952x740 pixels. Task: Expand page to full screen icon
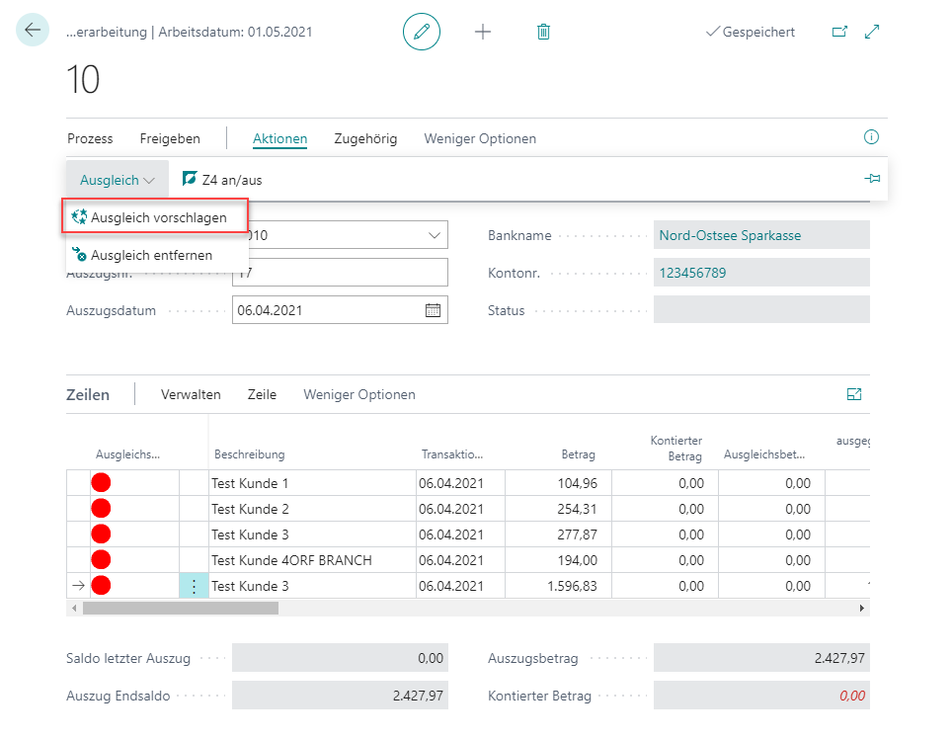coord(872,32)
